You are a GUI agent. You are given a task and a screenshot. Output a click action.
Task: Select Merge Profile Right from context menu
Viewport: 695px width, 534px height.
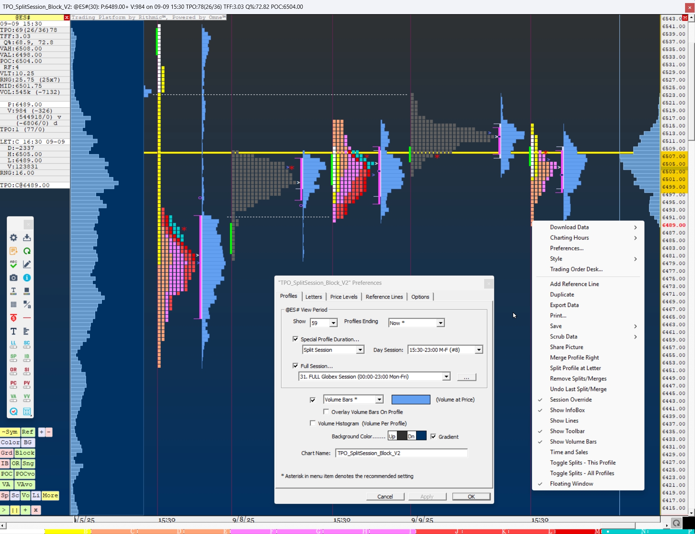point(574,357)
